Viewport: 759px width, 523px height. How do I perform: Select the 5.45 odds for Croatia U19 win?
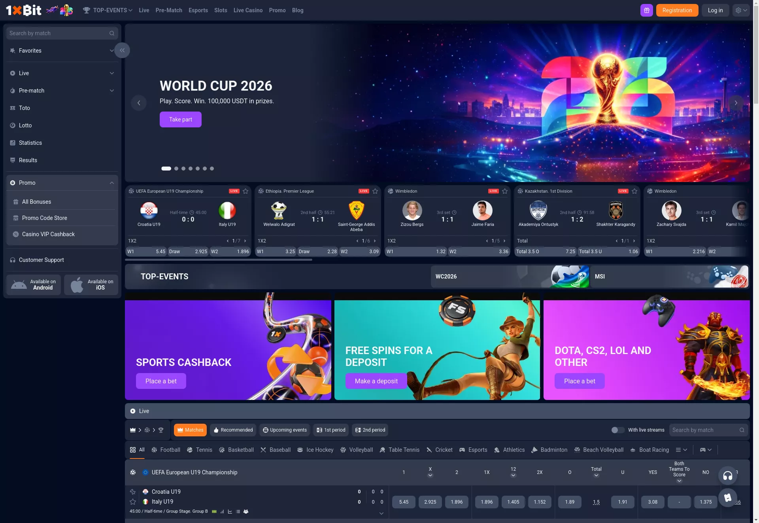pyautogui.click(x=404, y=502)
